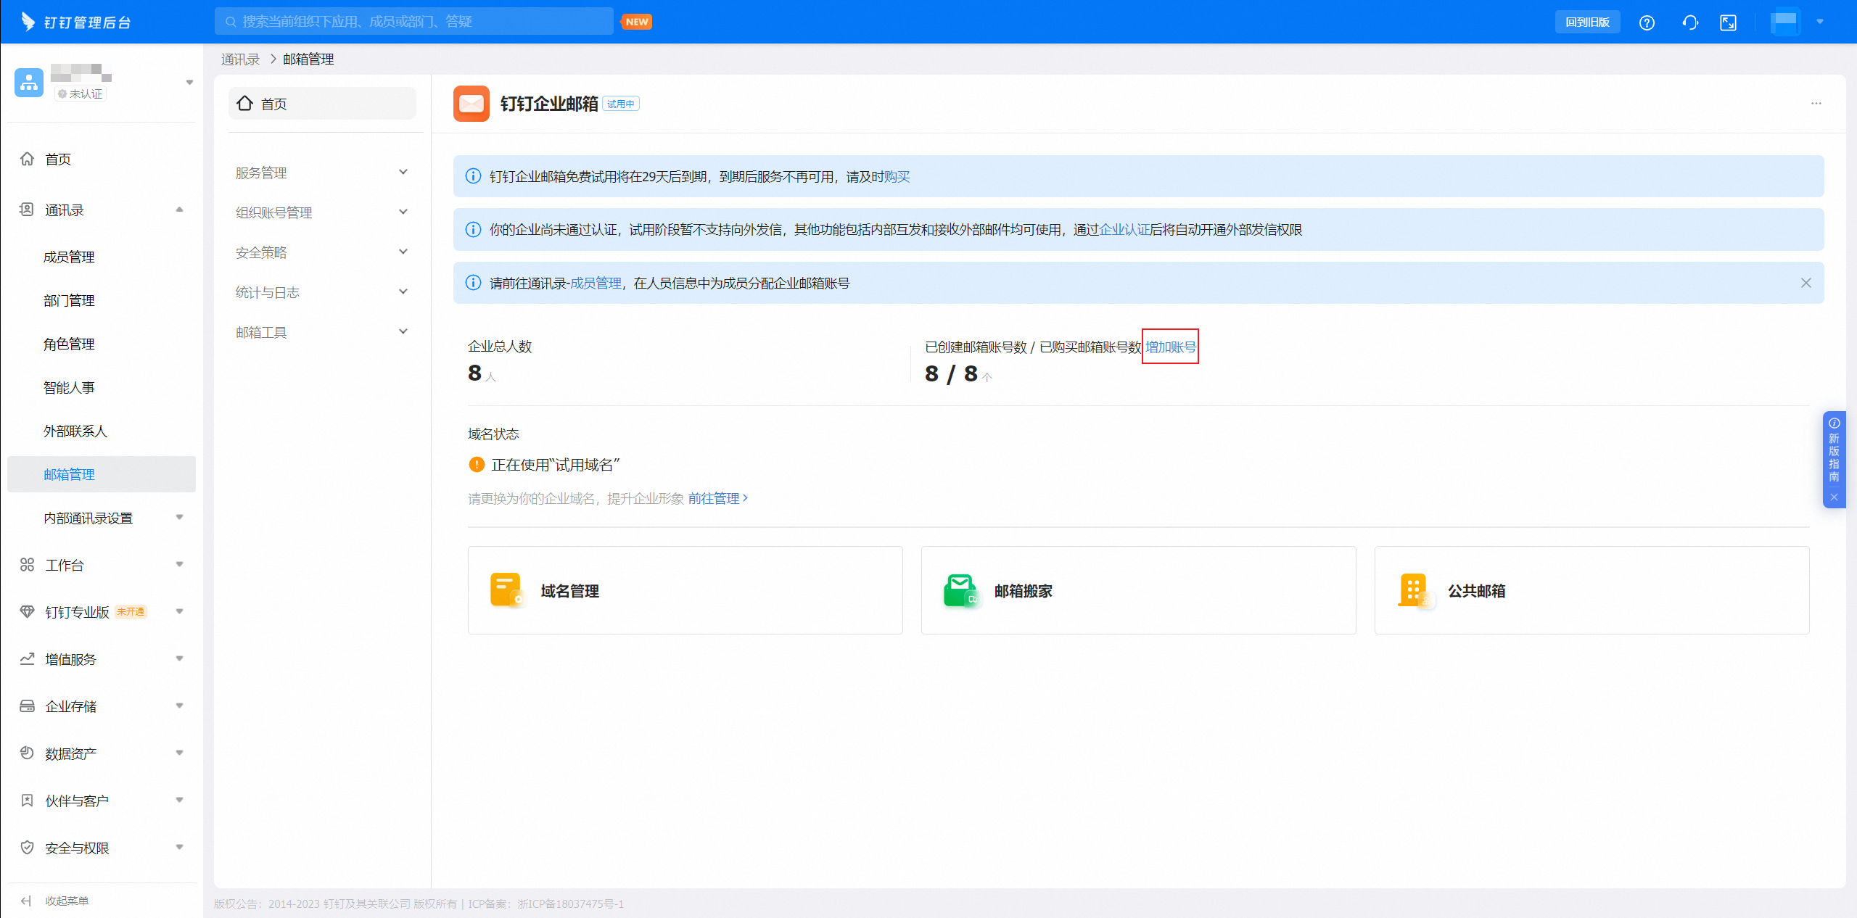Click the 企业认证 link

coord(1124,230)
